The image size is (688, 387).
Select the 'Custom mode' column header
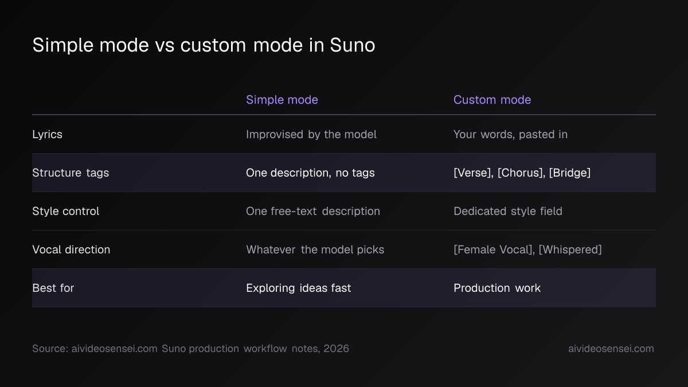[x=492, y=100]
